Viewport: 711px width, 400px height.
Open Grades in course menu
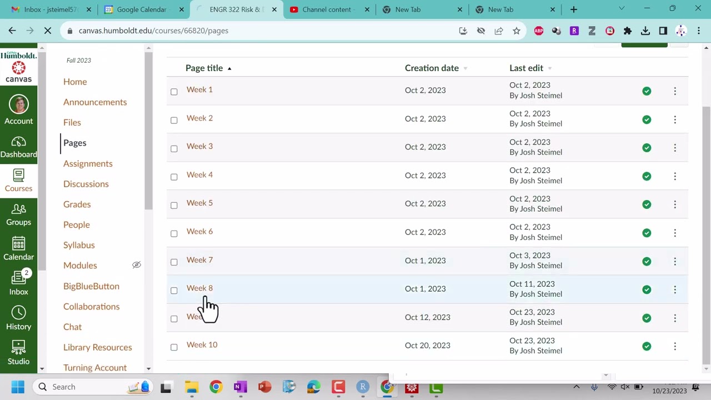pos(77,204)
